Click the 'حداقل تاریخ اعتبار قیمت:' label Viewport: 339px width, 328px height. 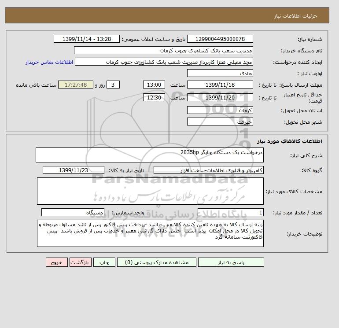pos(303,98)
